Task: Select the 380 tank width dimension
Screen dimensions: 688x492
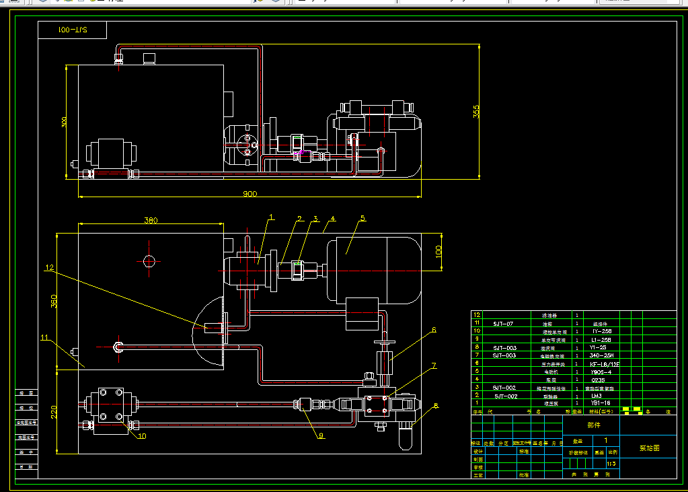Action: [151, 220]
